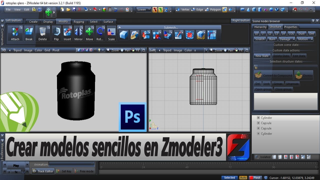The image size is (320, 180).
Task: Zoom in the 3D viewport
Action: [113, 50]
